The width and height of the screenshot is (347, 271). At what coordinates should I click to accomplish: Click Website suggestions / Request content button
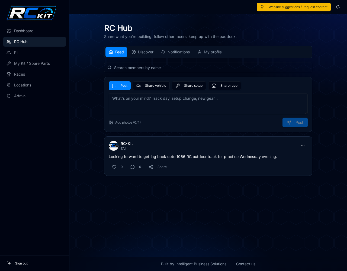(294, 7)
